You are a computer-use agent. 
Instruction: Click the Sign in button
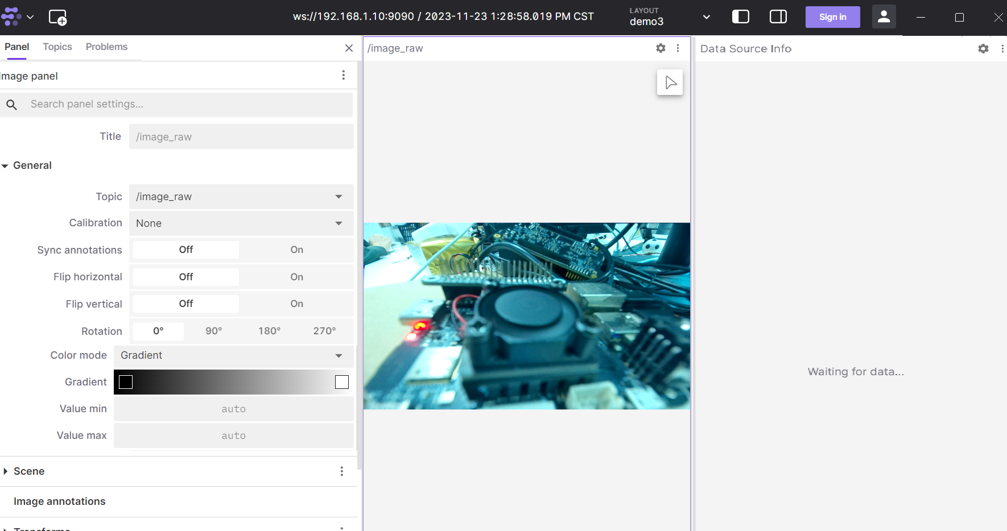(832, 17)
